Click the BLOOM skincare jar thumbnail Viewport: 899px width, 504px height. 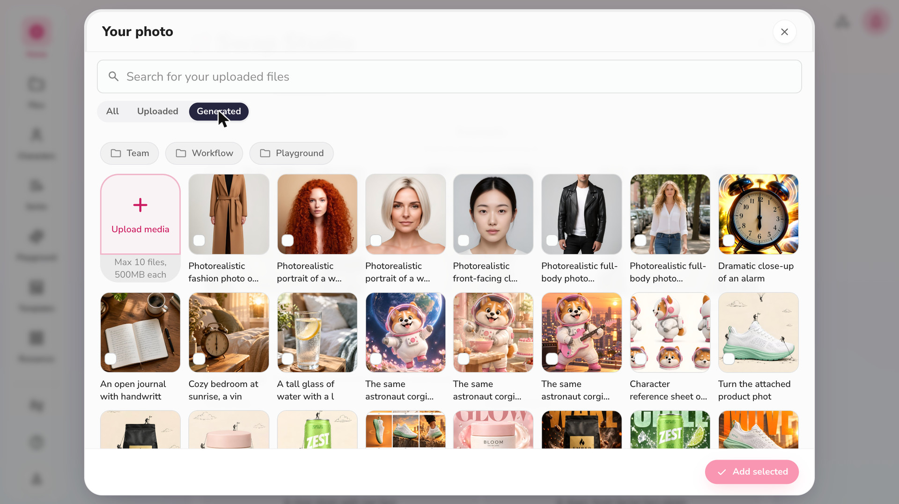pos(493,430)
